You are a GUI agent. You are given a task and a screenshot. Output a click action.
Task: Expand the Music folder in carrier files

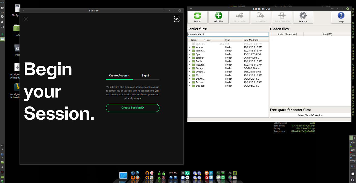point(189,75)
